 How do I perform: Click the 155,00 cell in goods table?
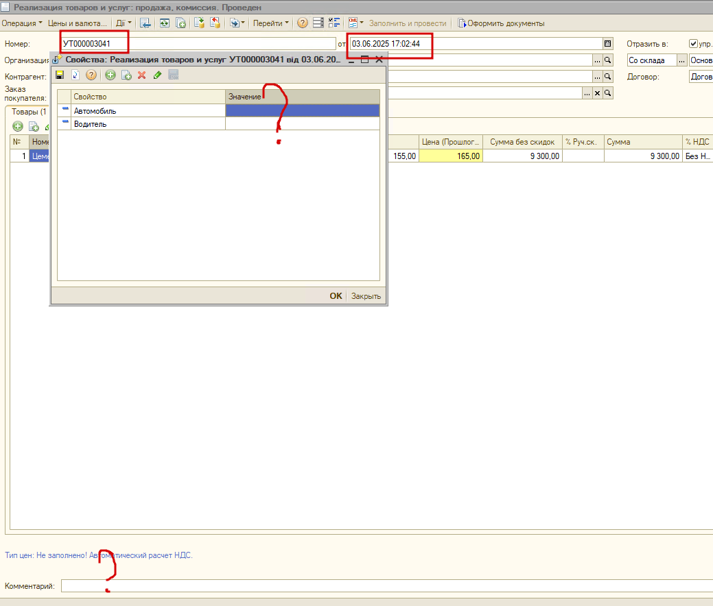[403, 156]
